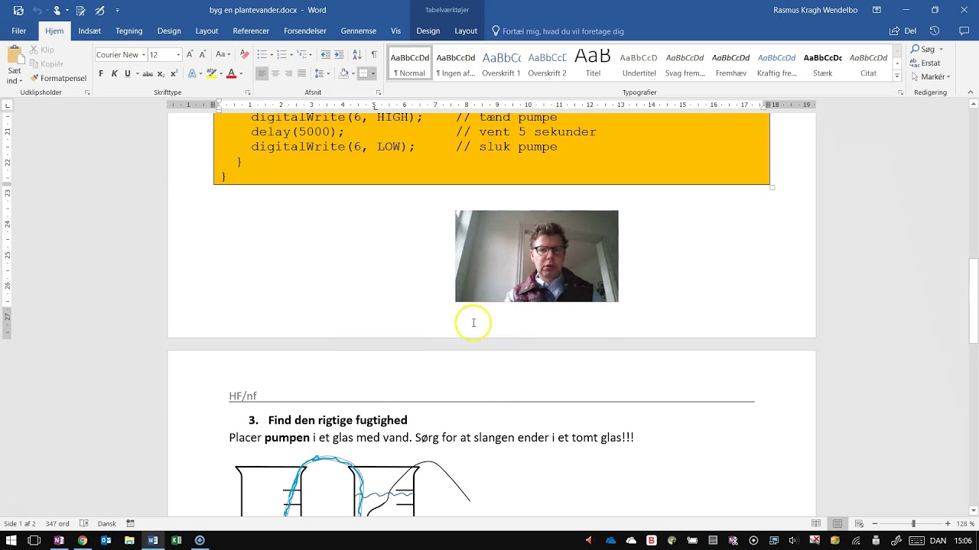This screenshot has width=979, height=550.
Task: Open Change case Aa dropdown
Action: tap(223, 54)
